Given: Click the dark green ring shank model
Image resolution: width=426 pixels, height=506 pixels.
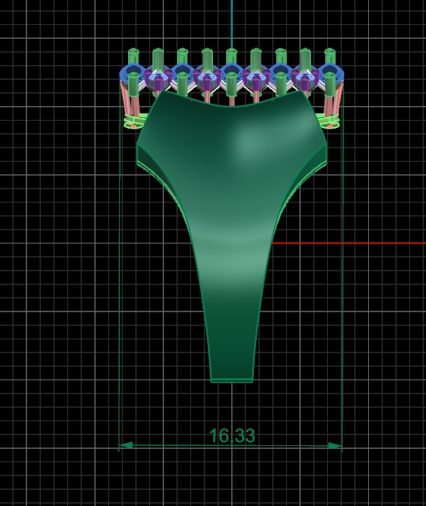Looking at the screenshot, I should coord(232,235).
